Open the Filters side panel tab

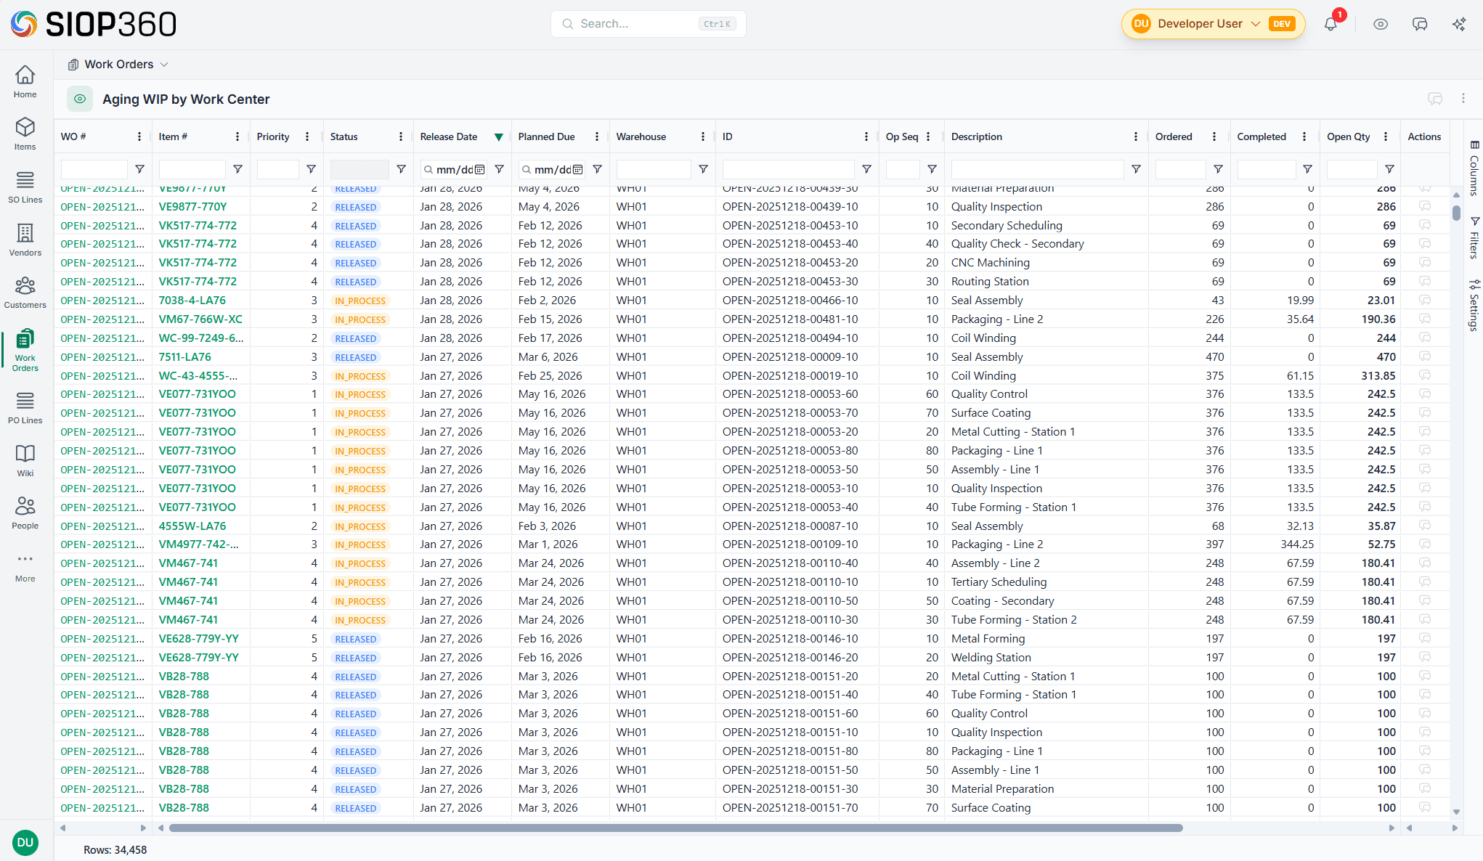1474,237
